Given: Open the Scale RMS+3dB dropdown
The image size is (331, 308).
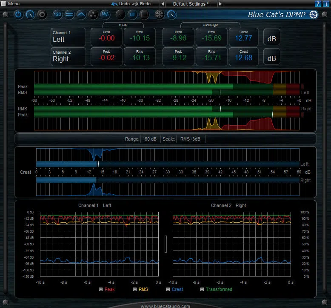Looking at the screenshot, I should [x=191, y=139].
